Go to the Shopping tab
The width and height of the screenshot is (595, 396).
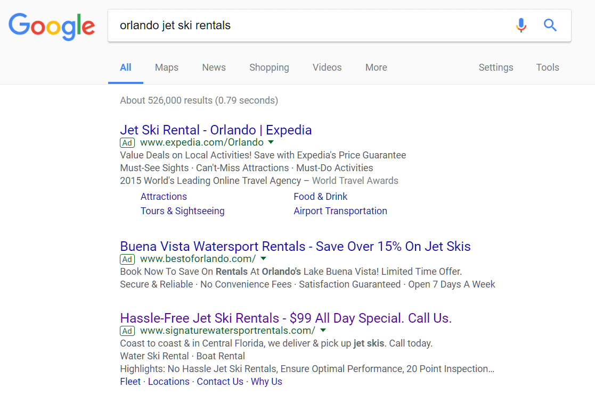coord(269,68)
